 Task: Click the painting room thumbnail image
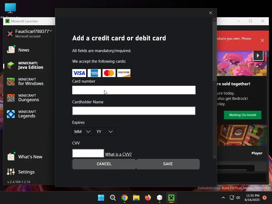tap(242, 135)
